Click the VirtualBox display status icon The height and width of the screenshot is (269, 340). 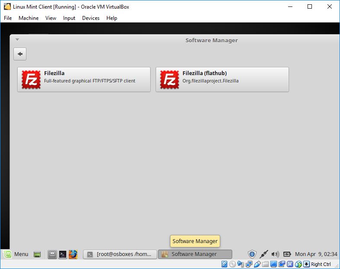click(x=274, y=264)
